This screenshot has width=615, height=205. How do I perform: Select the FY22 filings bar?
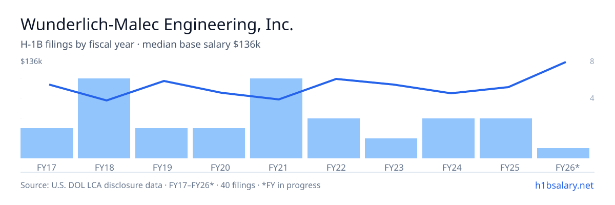coord(334,138)
